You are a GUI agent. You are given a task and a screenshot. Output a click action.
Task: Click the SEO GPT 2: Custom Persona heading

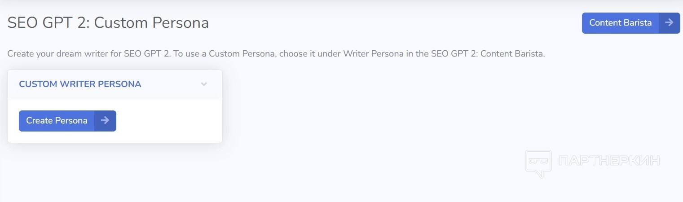click(x=108, y=23)
